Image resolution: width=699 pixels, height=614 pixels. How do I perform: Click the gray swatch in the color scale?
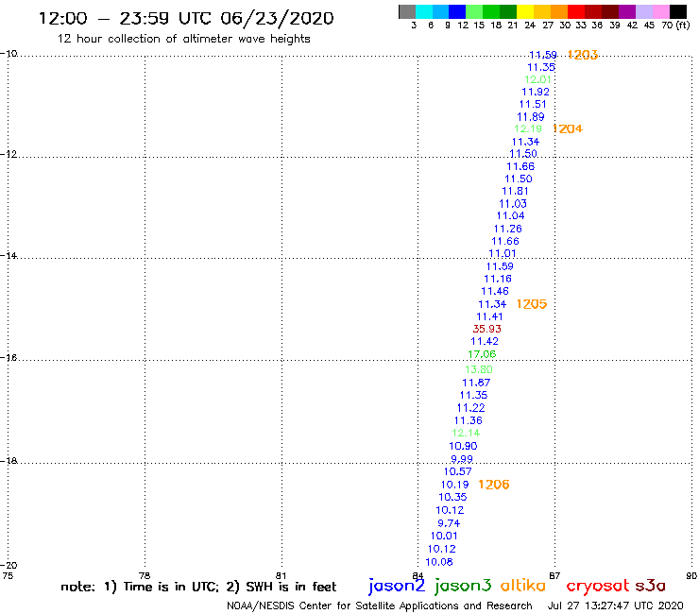(407, 11)
